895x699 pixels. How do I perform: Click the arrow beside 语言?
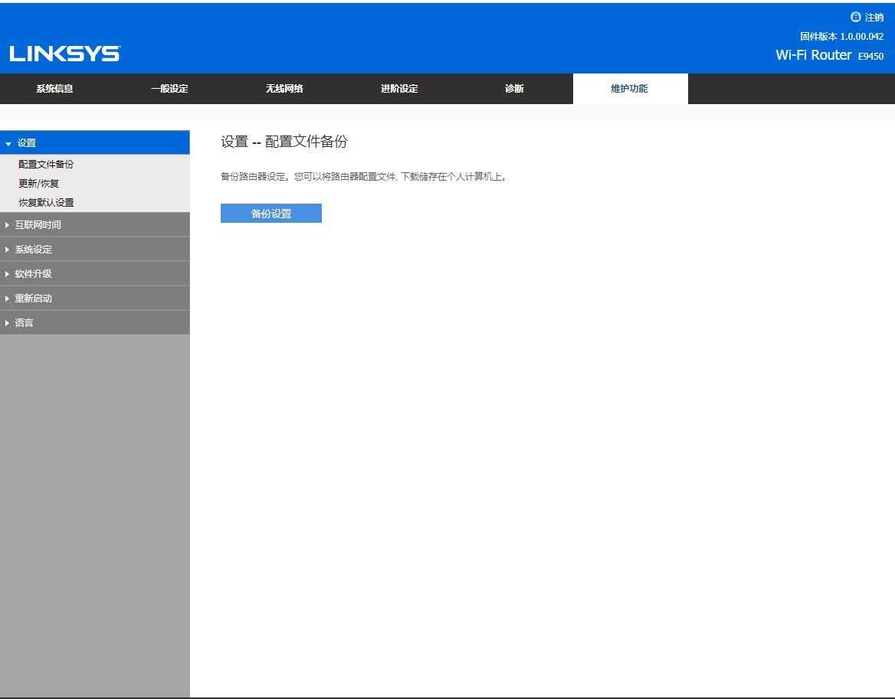tap(8, 322)
